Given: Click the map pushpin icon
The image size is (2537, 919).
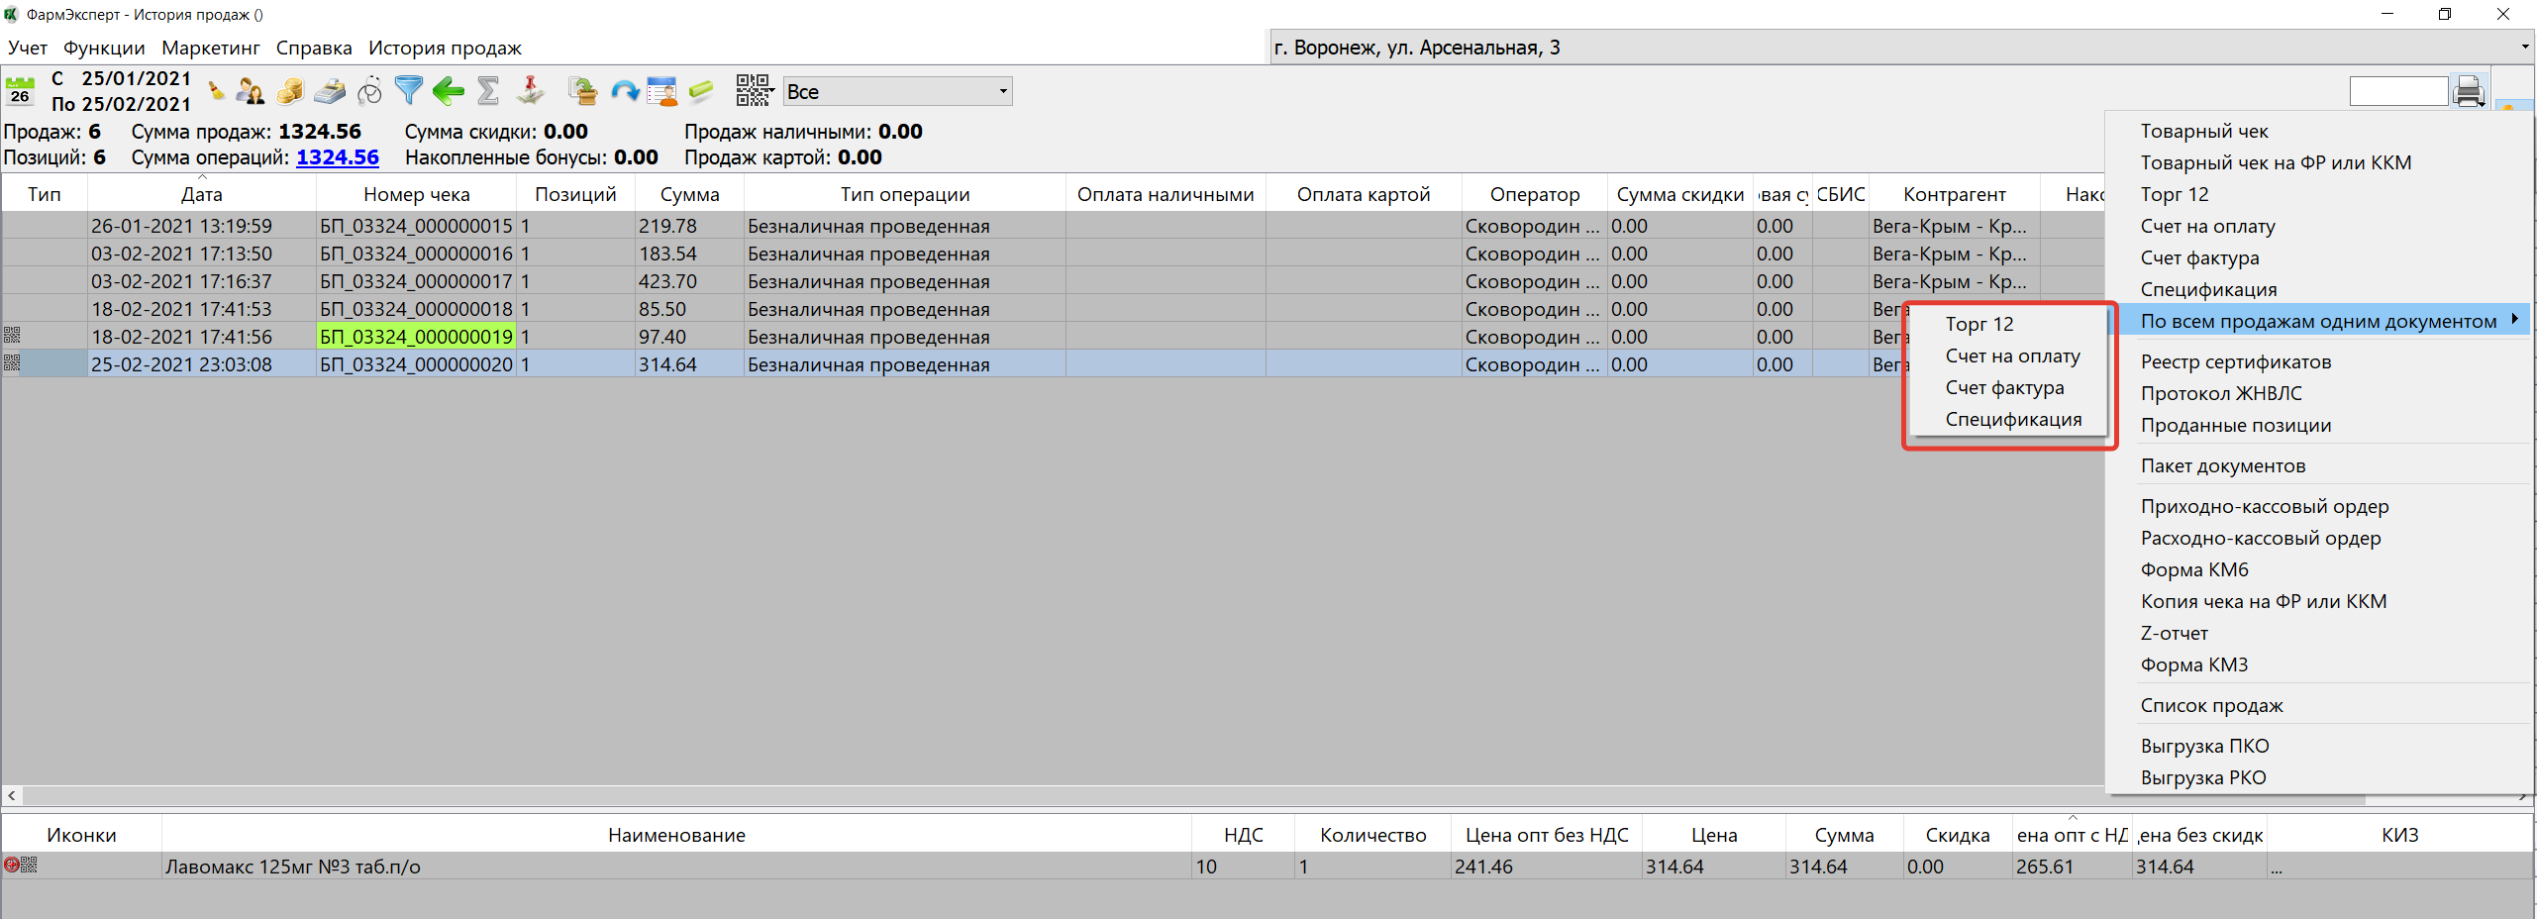Looking at the screenshot, I should click(531, 91).
